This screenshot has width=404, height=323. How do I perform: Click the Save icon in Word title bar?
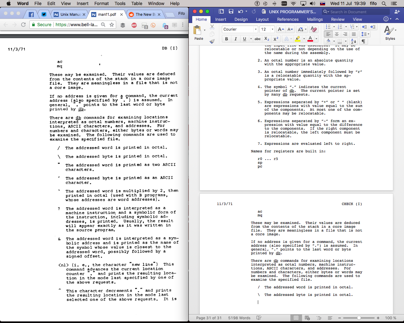click(231, 11)
